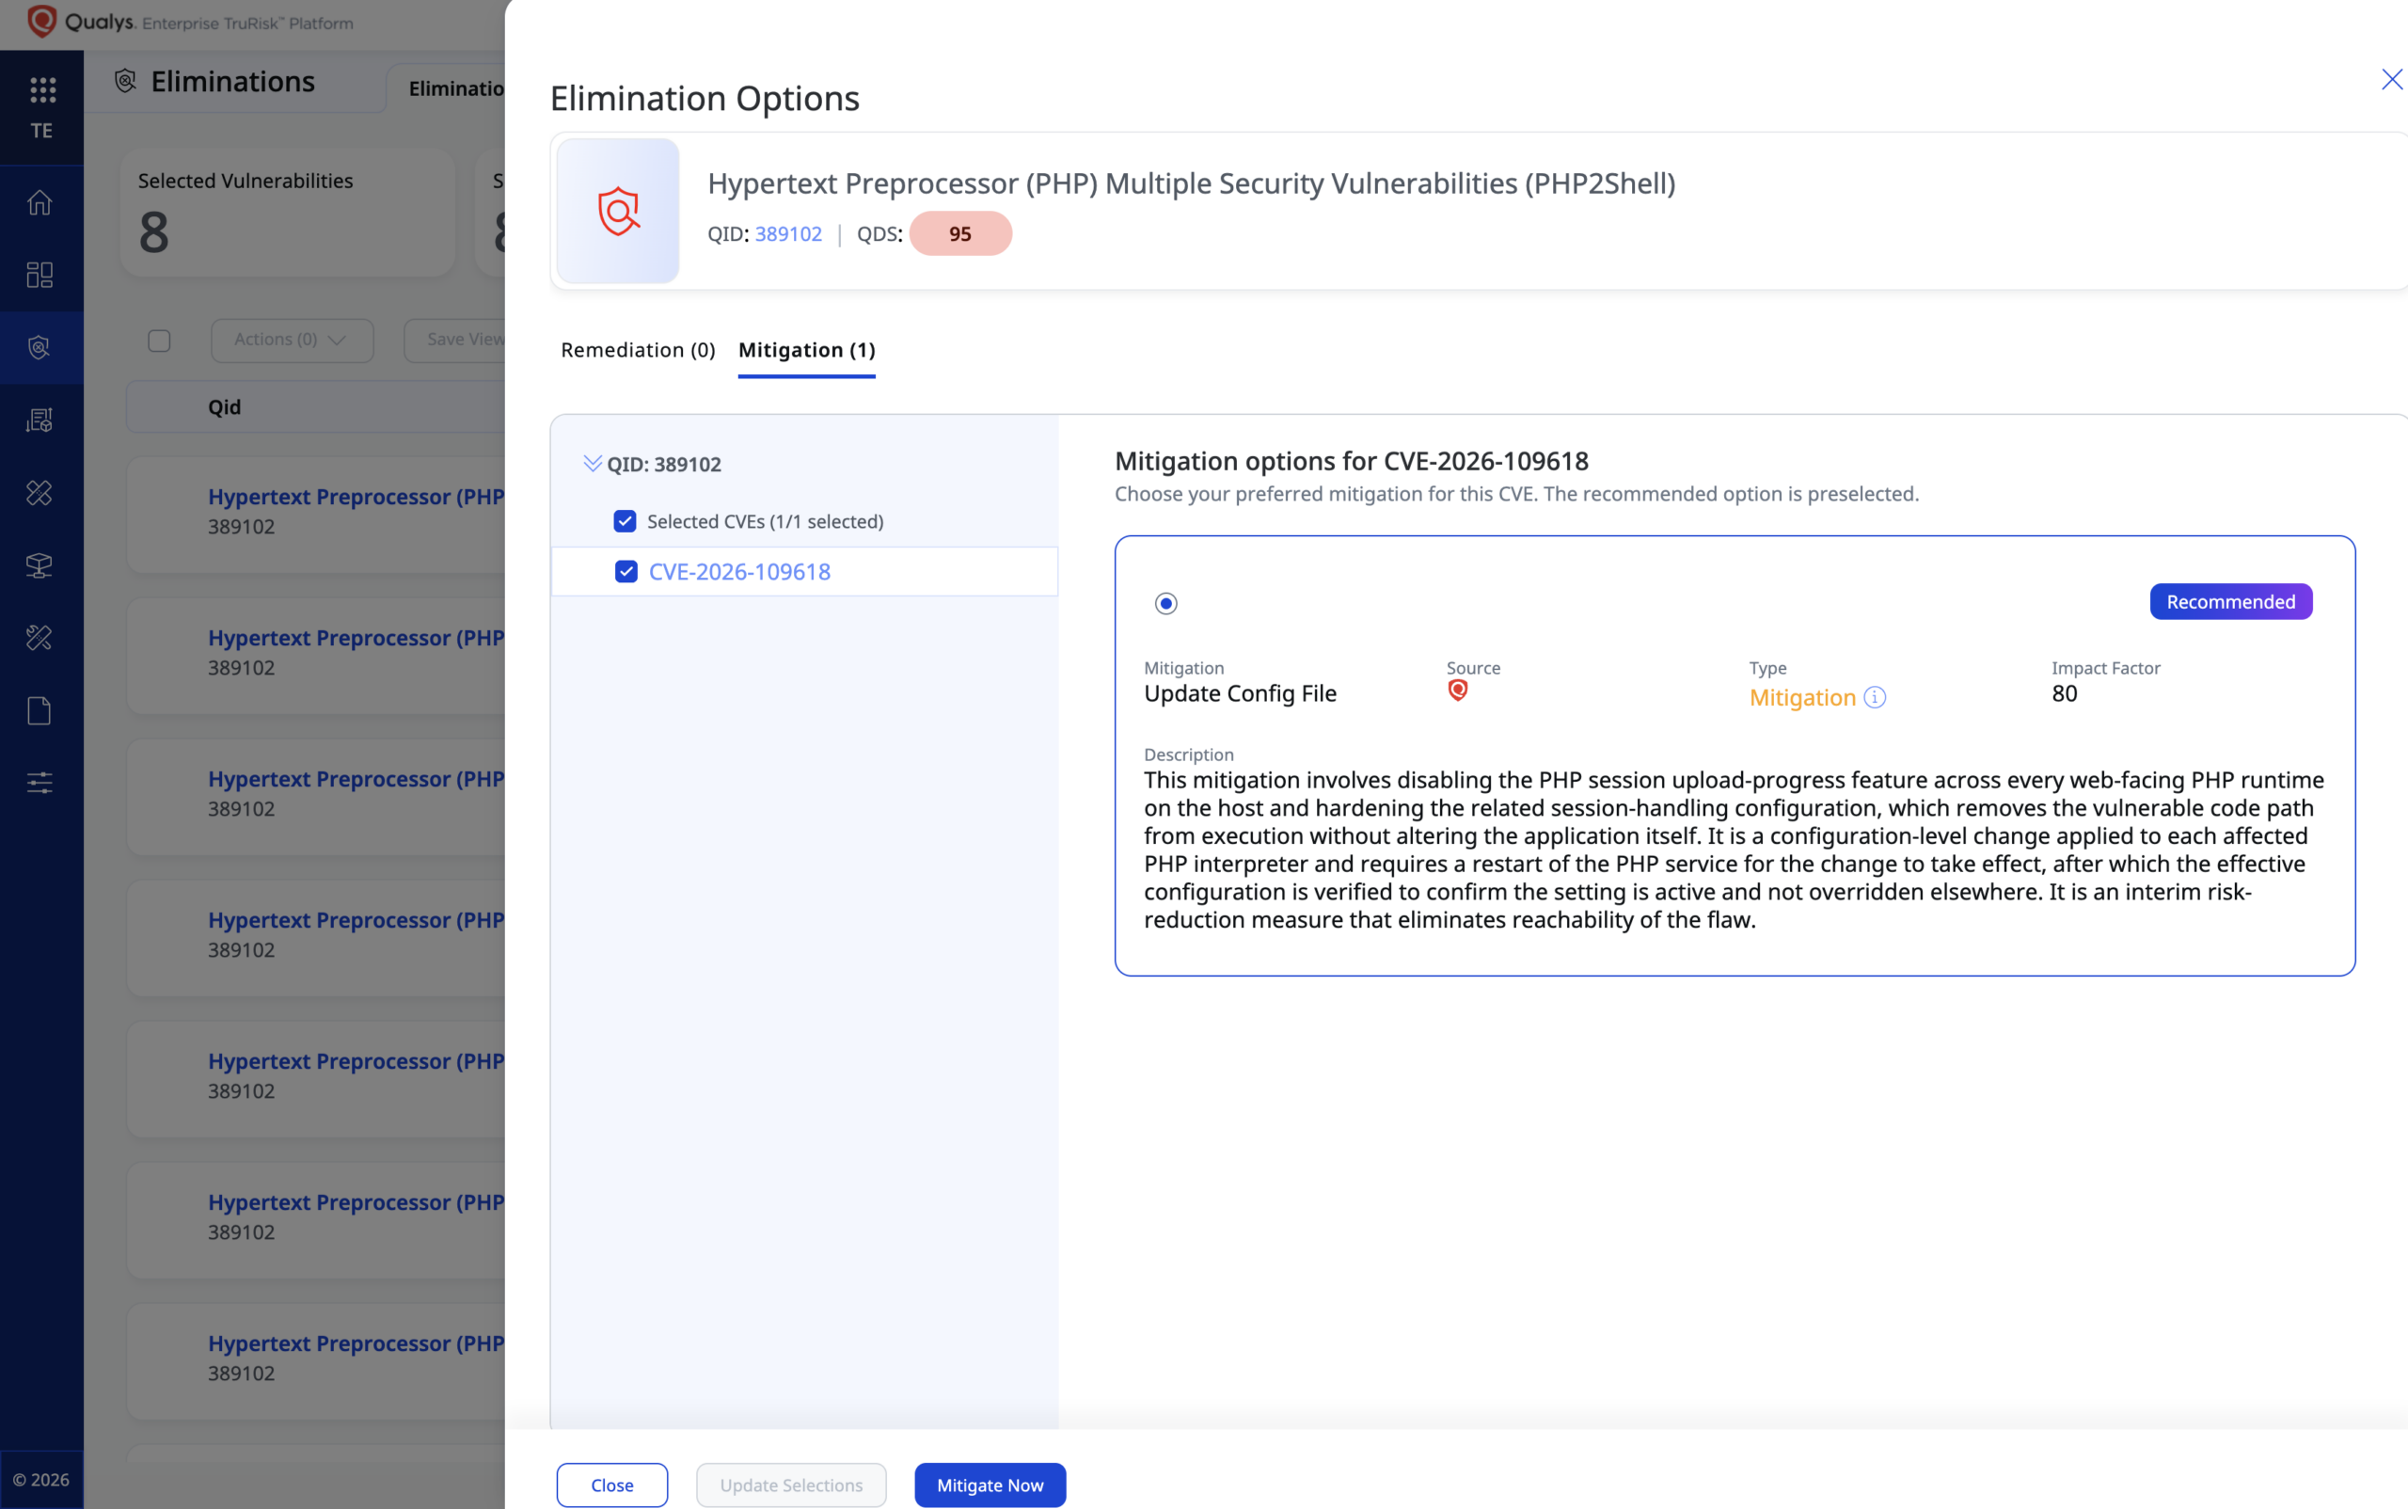This screenshot has width=2408, height=1509.
Task: Uncheck the CVE-2026-109618 checkbox
Action: tap(626, 571)
